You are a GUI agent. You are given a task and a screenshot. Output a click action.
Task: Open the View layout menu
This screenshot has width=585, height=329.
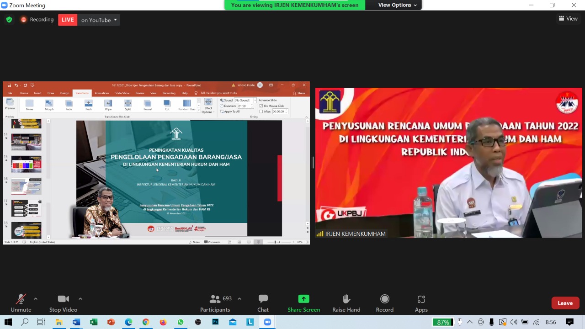pos(568,19)
